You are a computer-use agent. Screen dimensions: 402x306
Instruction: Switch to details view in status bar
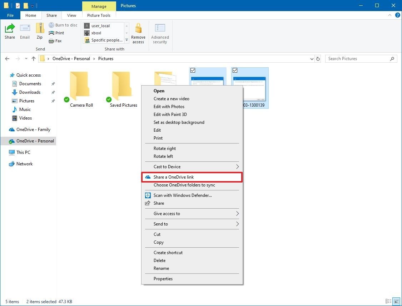click(x=388, y=301)
